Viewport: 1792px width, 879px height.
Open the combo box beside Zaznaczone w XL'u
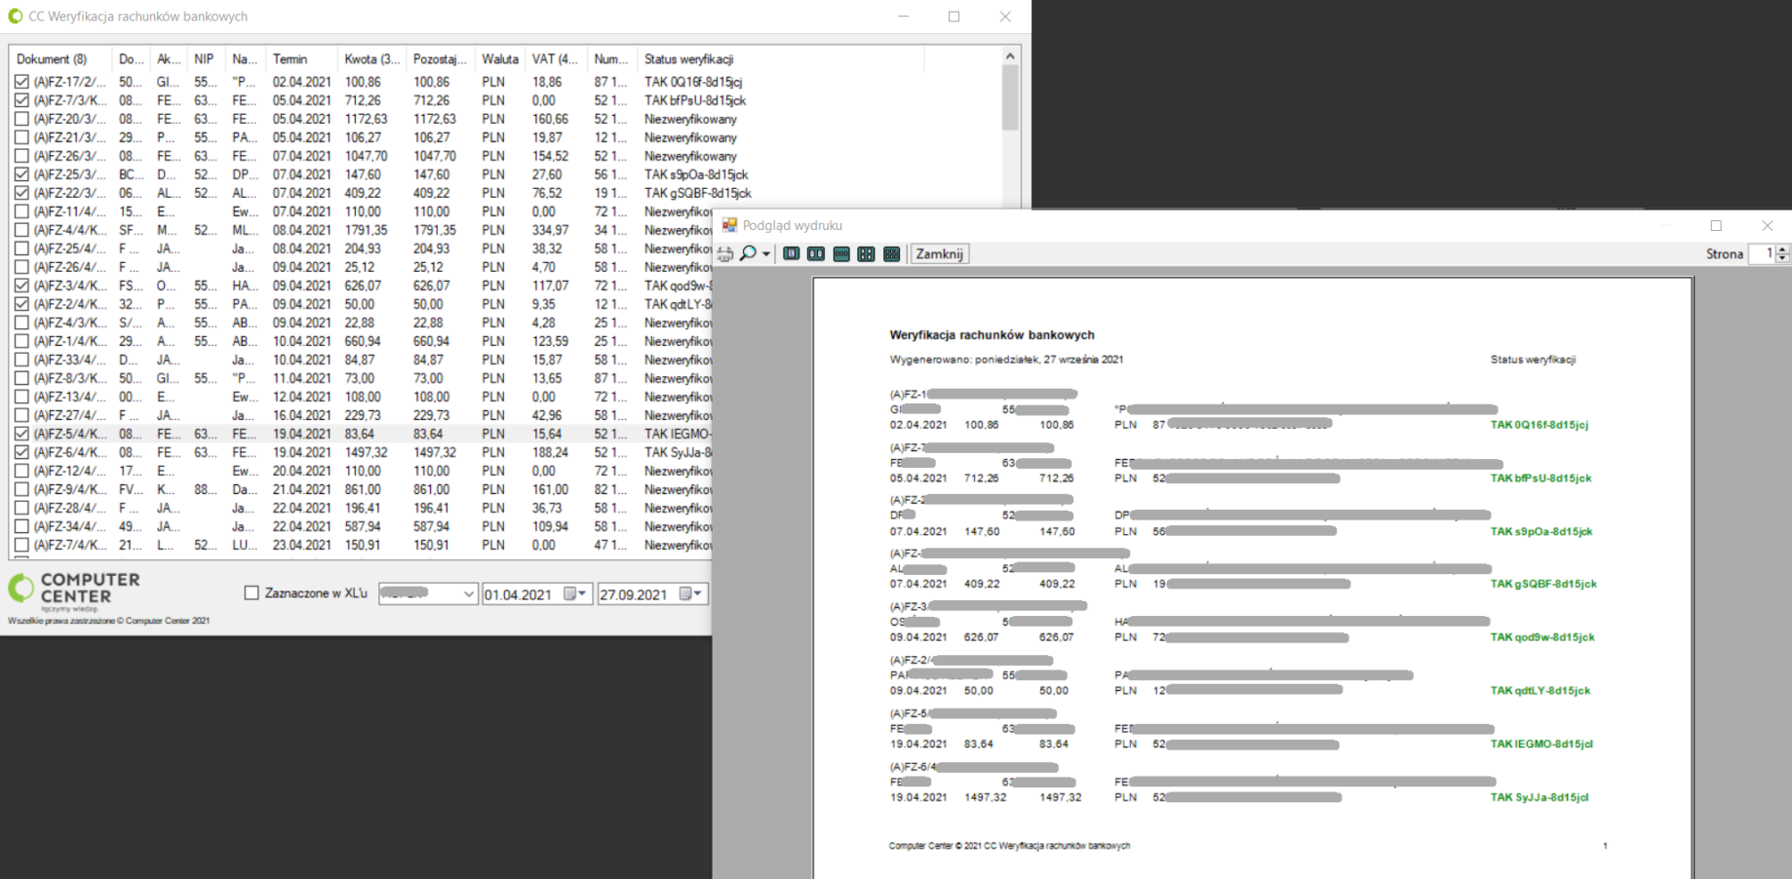click(x=428, y=593)
